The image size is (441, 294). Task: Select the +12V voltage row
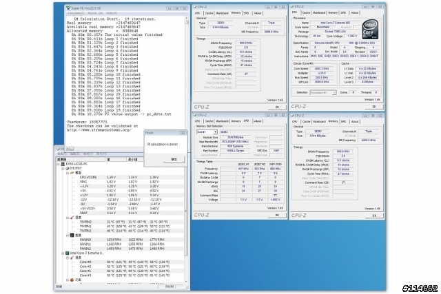(x=121, y=195)
